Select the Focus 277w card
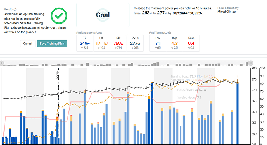The width and height of the screenshot is (267, 145). pos(135,43)
